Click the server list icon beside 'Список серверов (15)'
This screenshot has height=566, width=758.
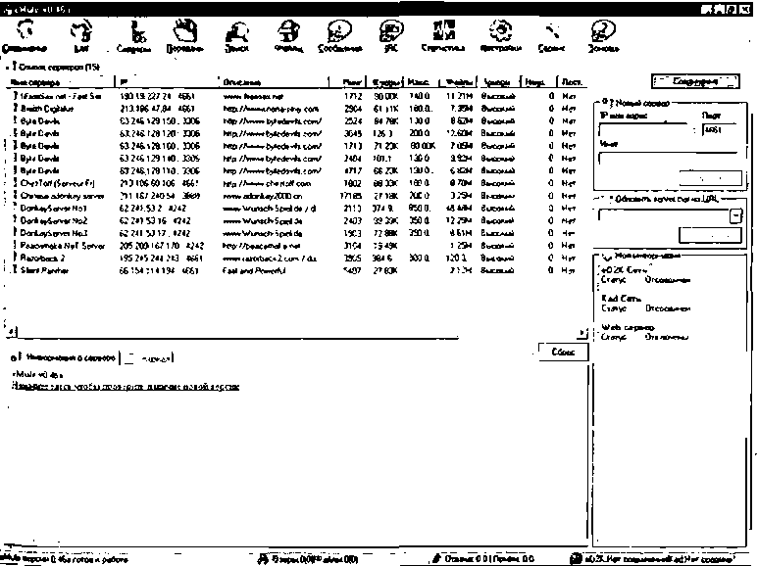pyautogui.click(x=14, y=66)
